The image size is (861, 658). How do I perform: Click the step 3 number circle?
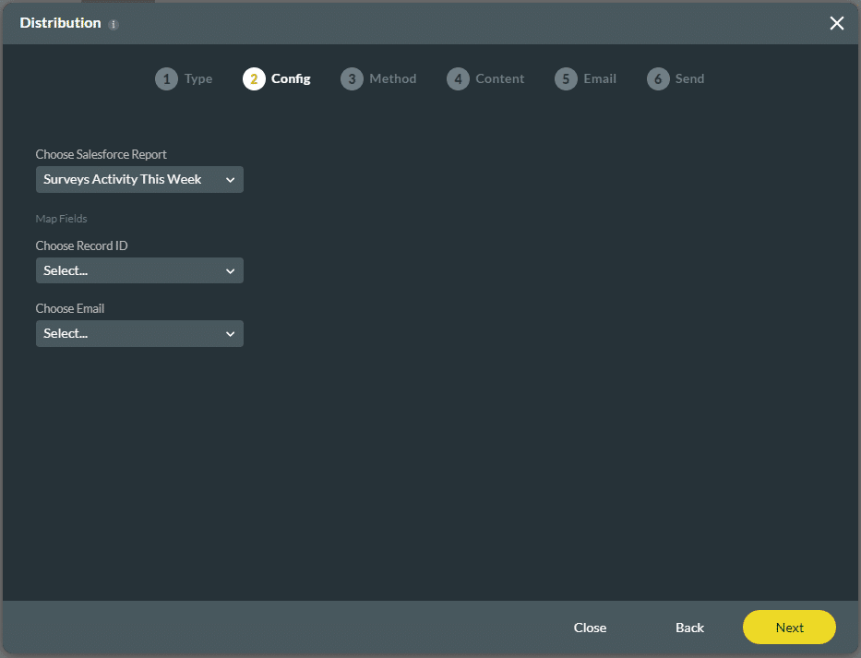tap(352, 79)
